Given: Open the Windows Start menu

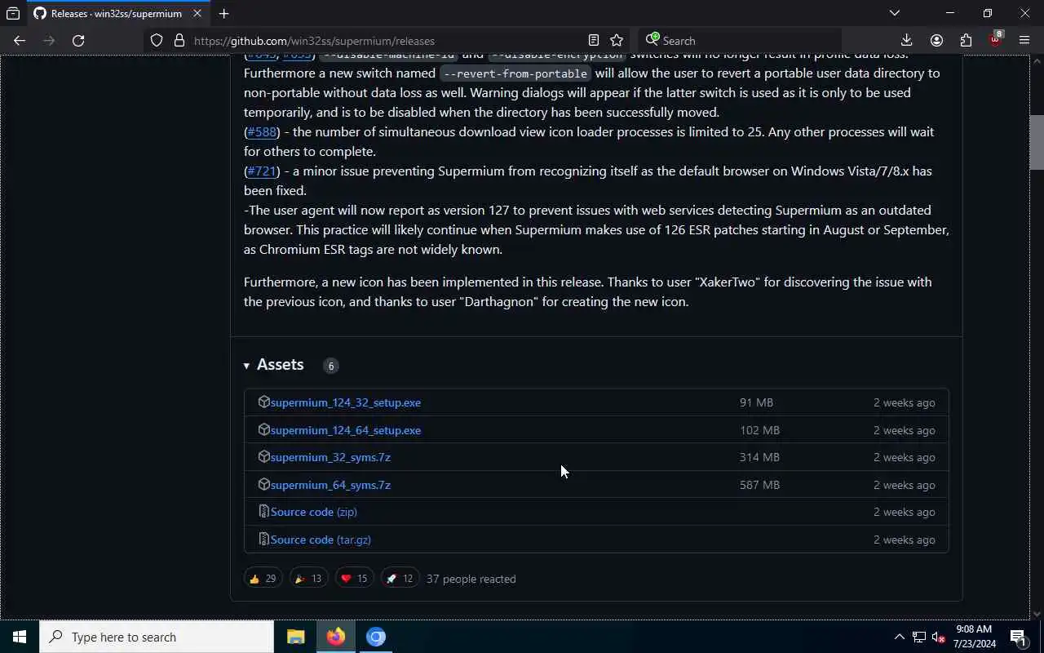Looking at the screenshot, I should (x=20, y=637).
